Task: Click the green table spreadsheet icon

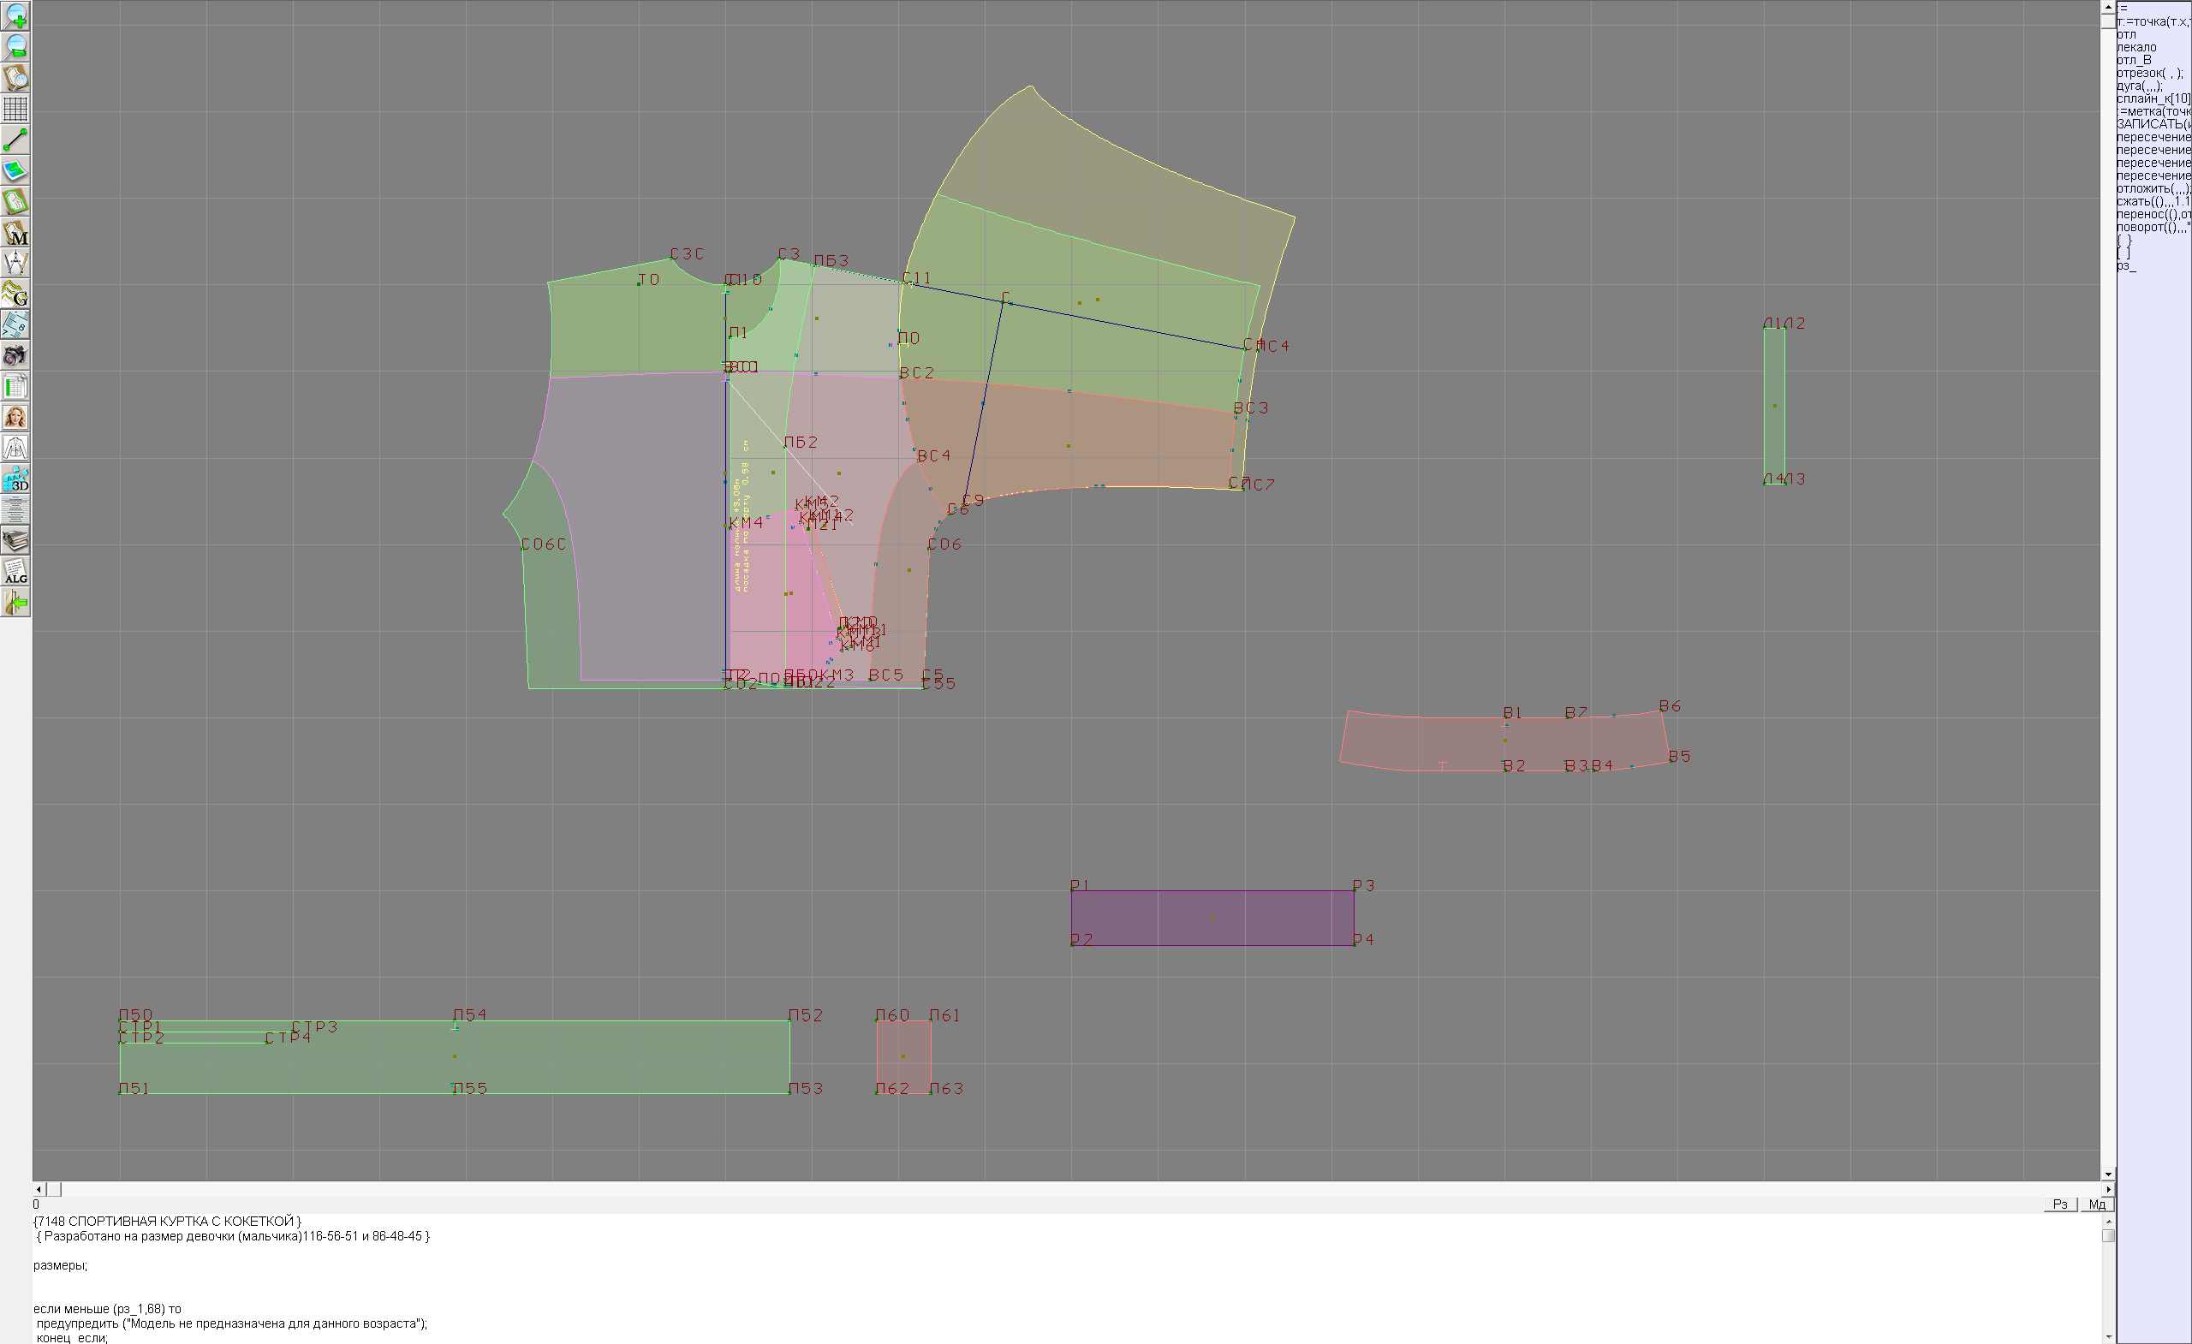Action: [x=15, y=387]
